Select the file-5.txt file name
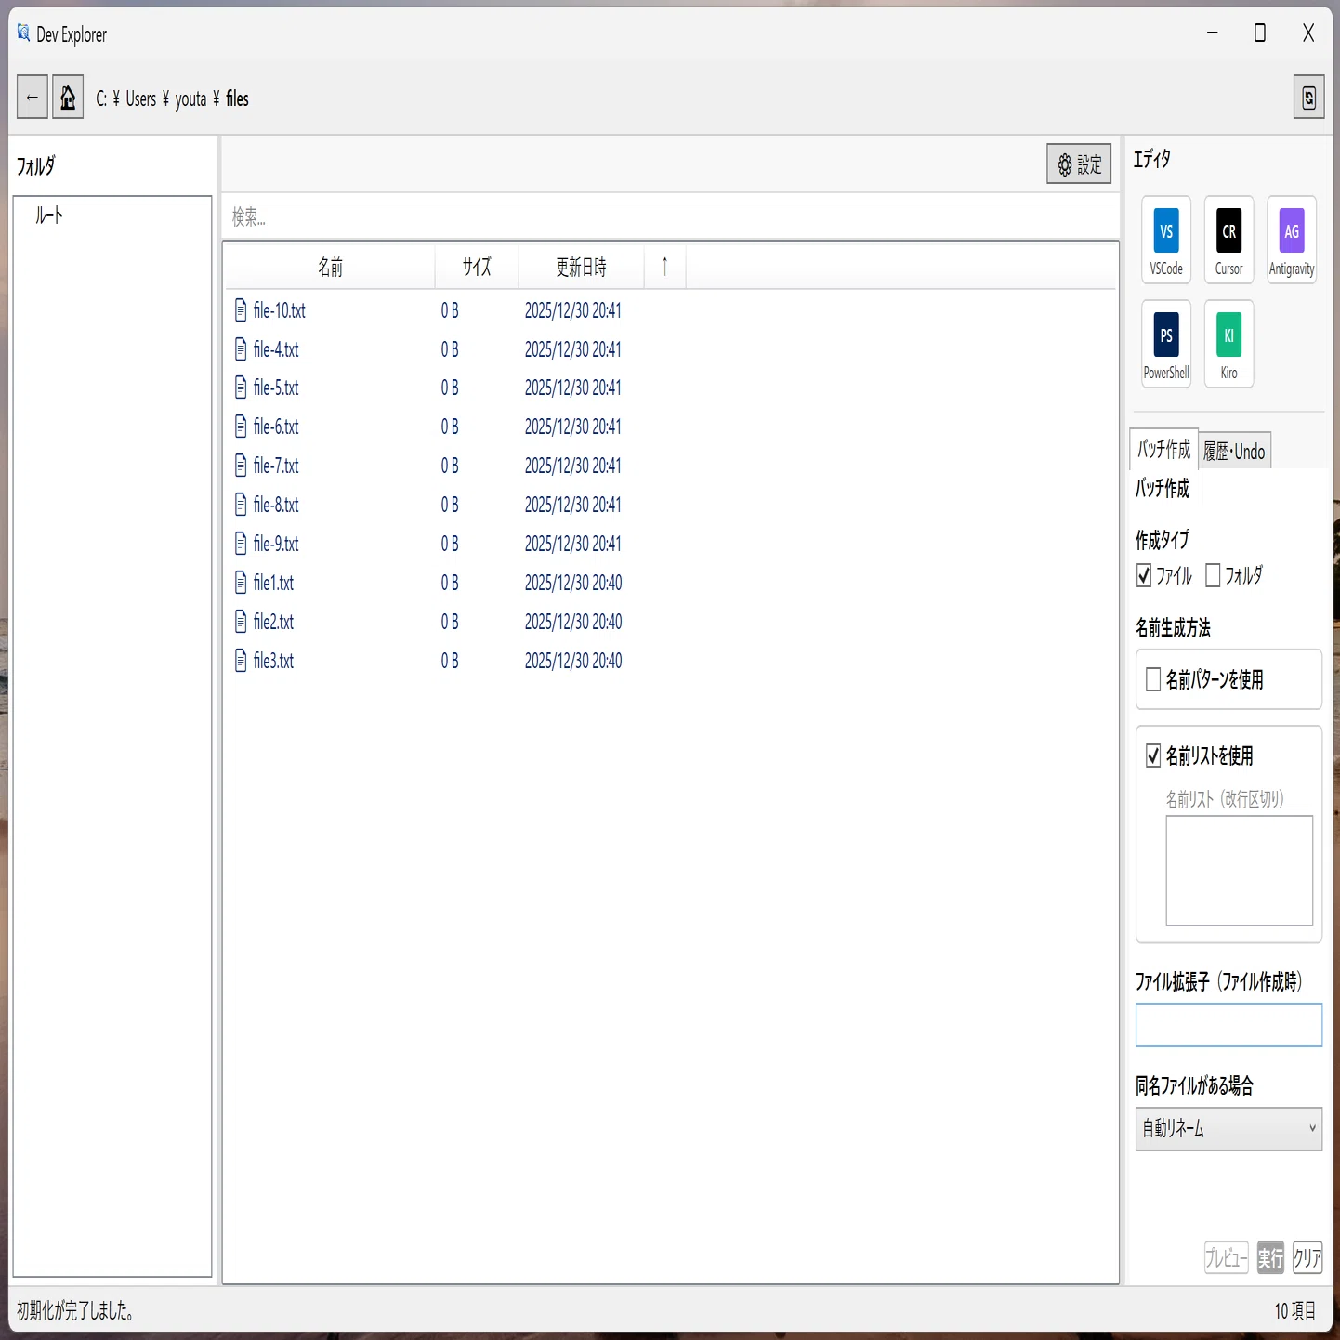Image resolution: width=1340 pixels, height=1340 pixels. (276, 388)
